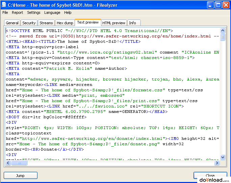
Task: Switch to the General tab
Action: (12, 23)
